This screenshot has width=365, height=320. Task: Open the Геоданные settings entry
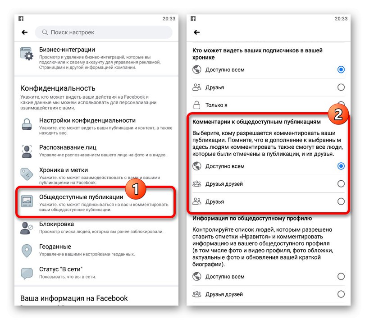96,250
